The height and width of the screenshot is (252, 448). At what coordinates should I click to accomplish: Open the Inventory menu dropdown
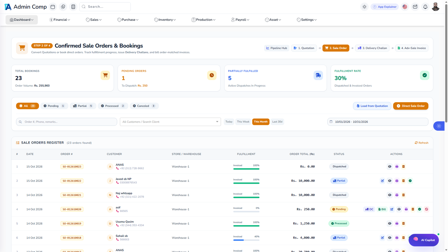(165, 20)
